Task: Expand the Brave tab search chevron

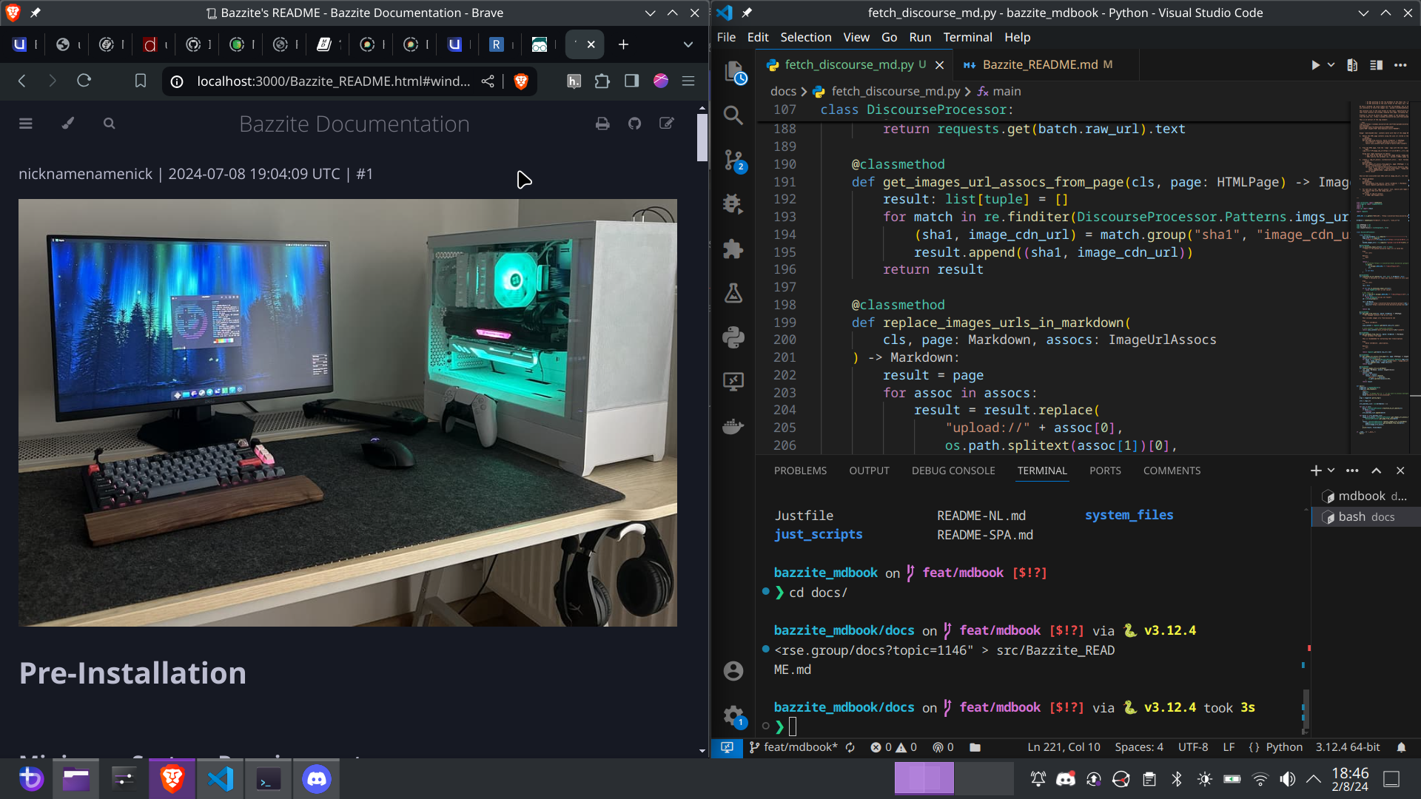Action: pyautogui.click(x=688, y=44)
